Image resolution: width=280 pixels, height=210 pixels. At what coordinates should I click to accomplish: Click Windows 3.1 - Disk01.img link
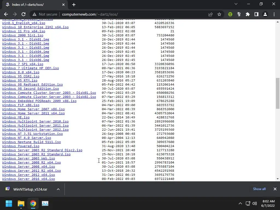coord(25,39)
